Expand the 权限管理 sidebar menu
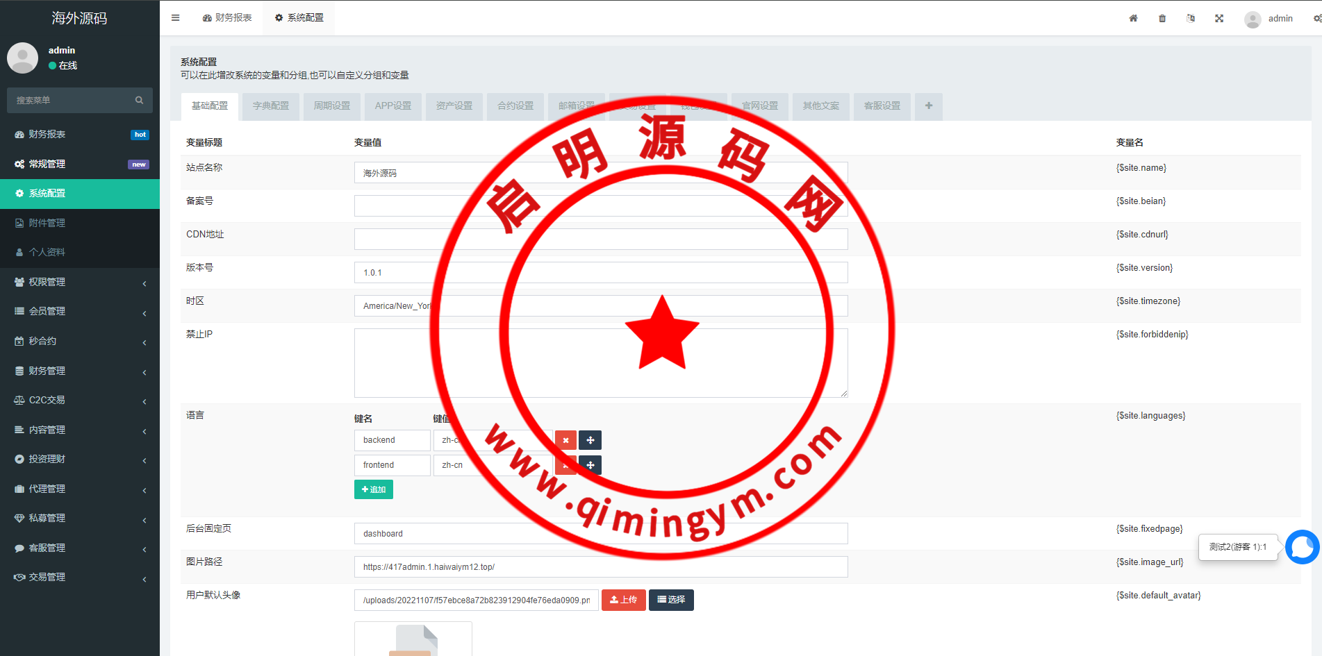This screenshot has height=656, width=1322. (x=80, y=283)
